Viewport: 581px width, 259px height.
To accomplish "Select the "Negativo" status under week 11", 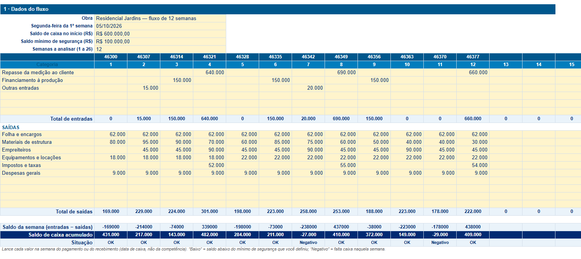I will tap(440, 242).
